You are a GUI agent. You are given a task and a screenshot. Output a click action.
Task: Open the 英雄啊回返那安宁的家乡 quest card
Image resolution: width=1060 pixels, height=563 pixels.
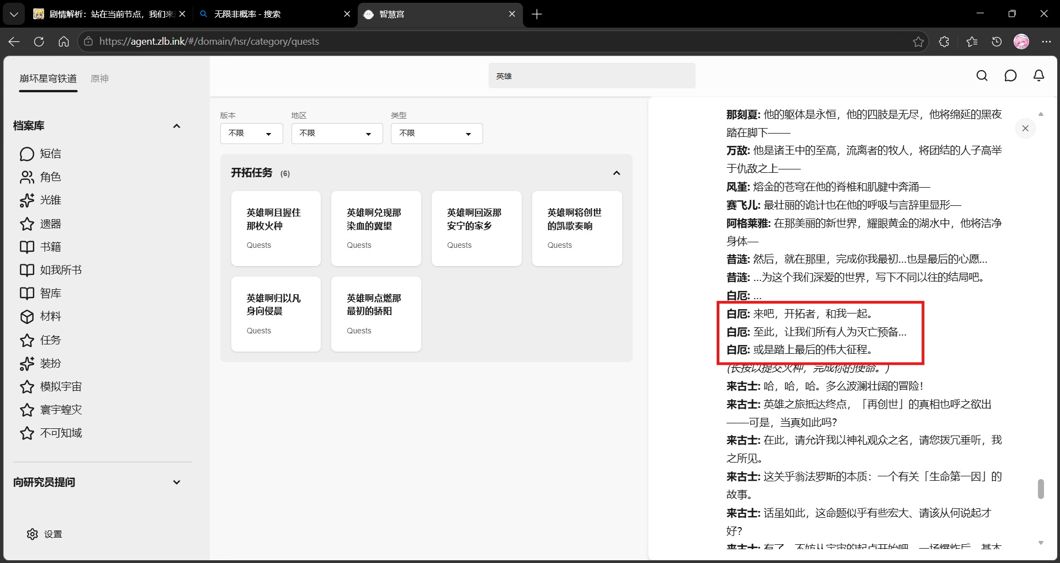[476, 229]
